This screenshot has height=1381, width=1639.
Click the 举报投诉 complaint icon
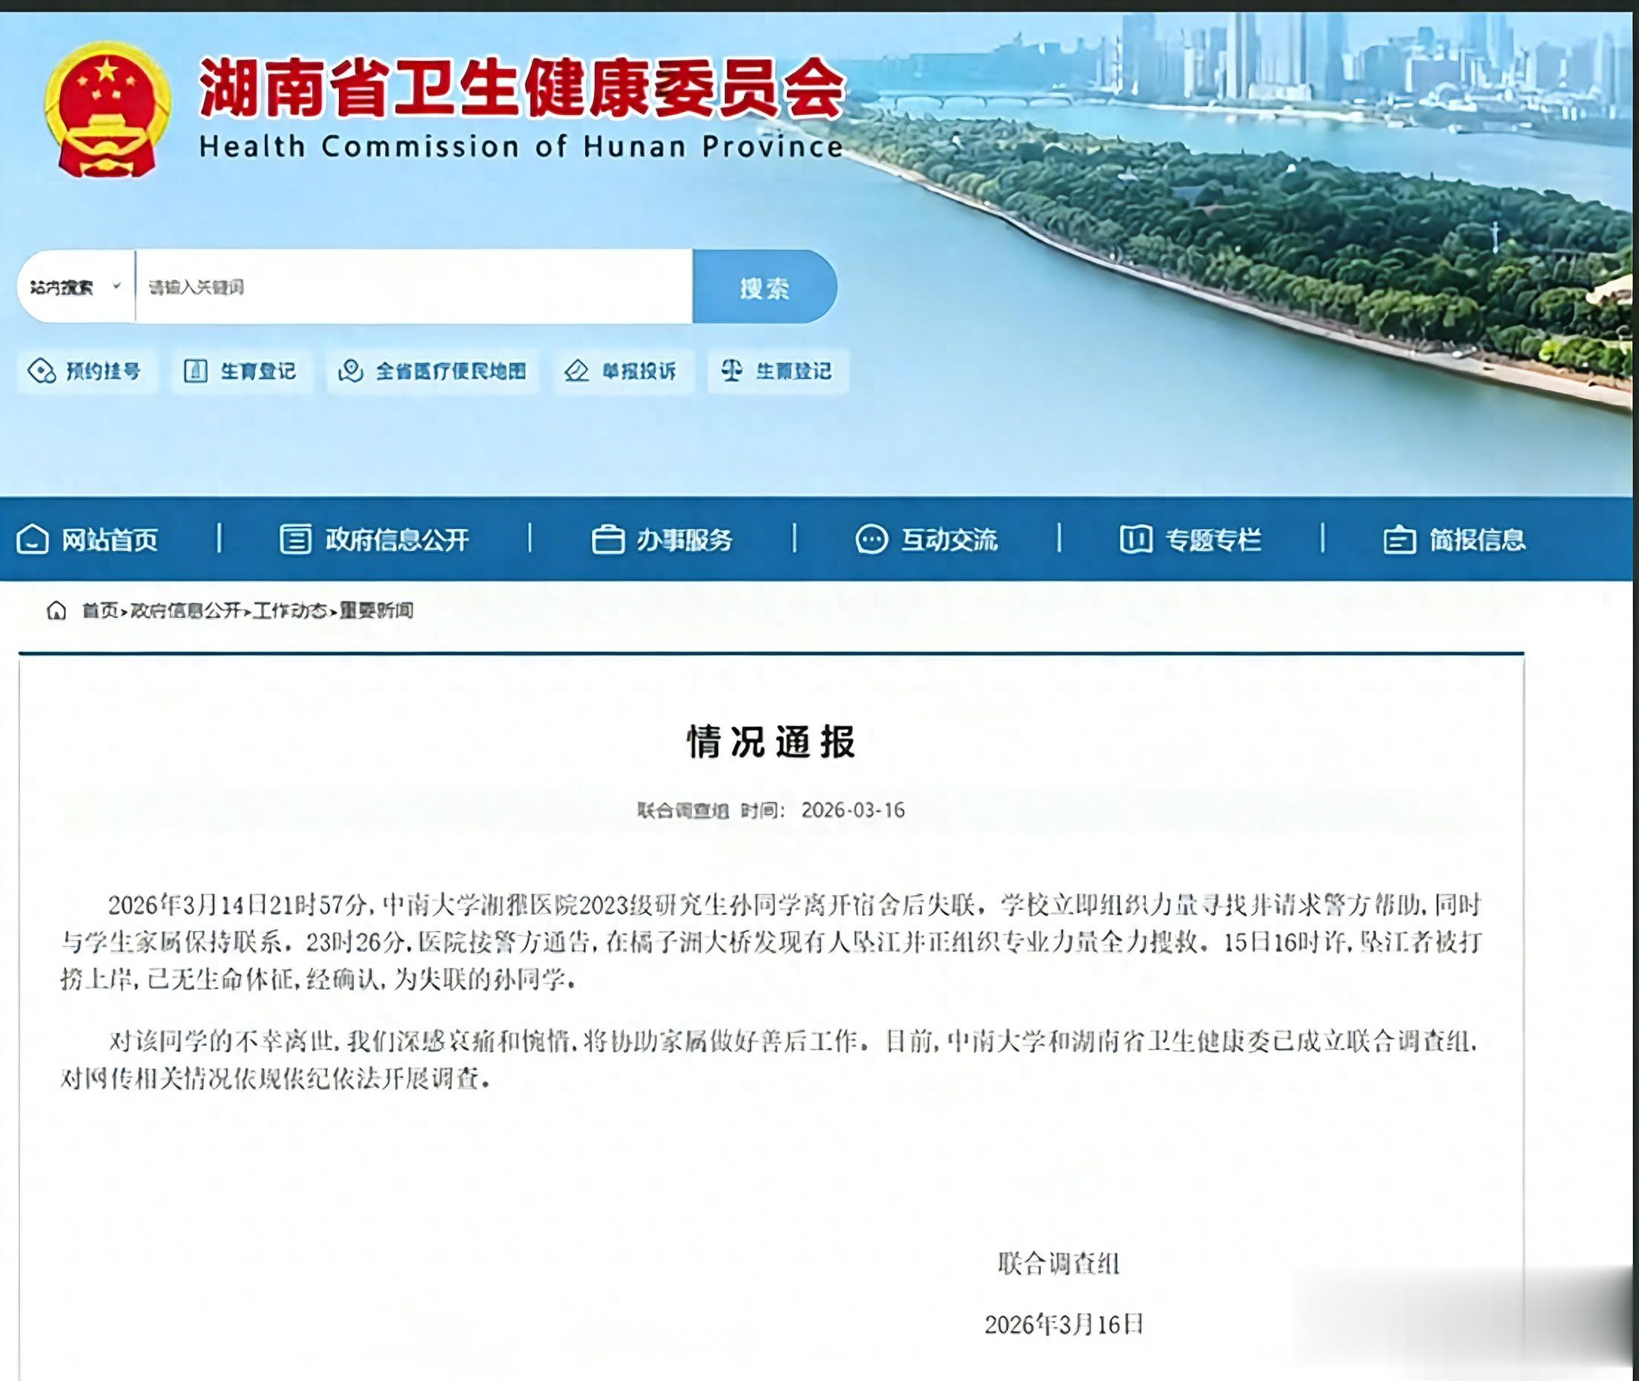(576, 370)
